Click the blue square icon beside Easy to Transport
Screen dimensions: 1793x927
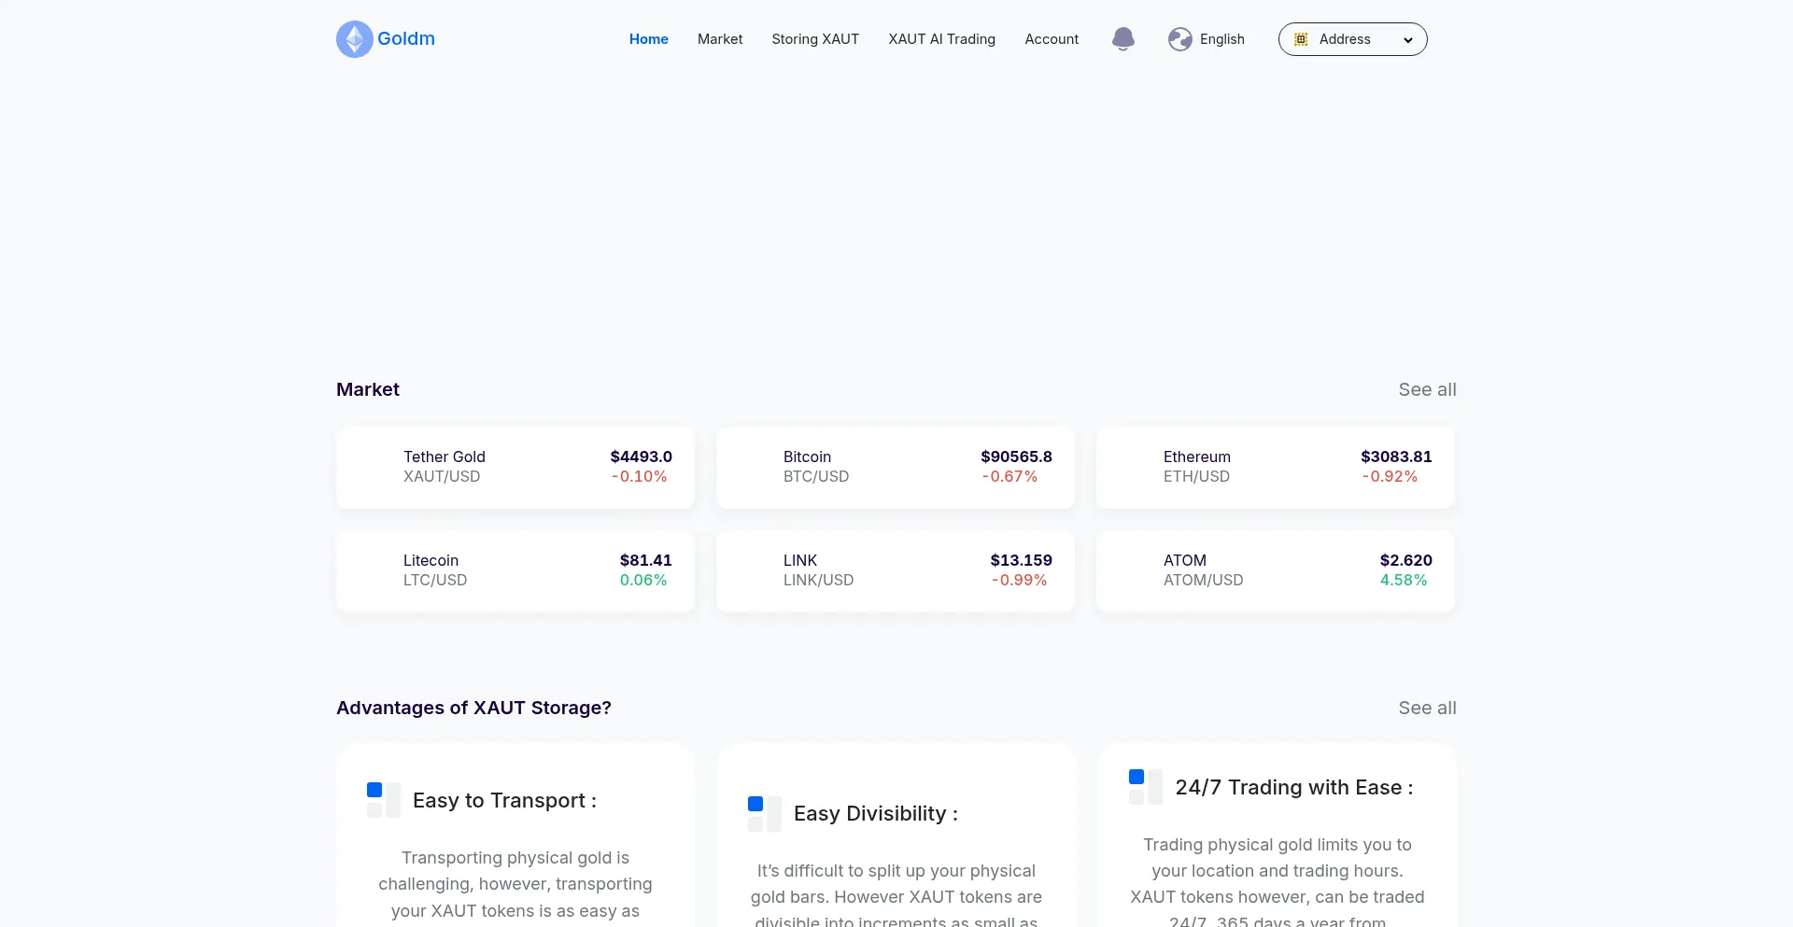[x=375, y=791]
